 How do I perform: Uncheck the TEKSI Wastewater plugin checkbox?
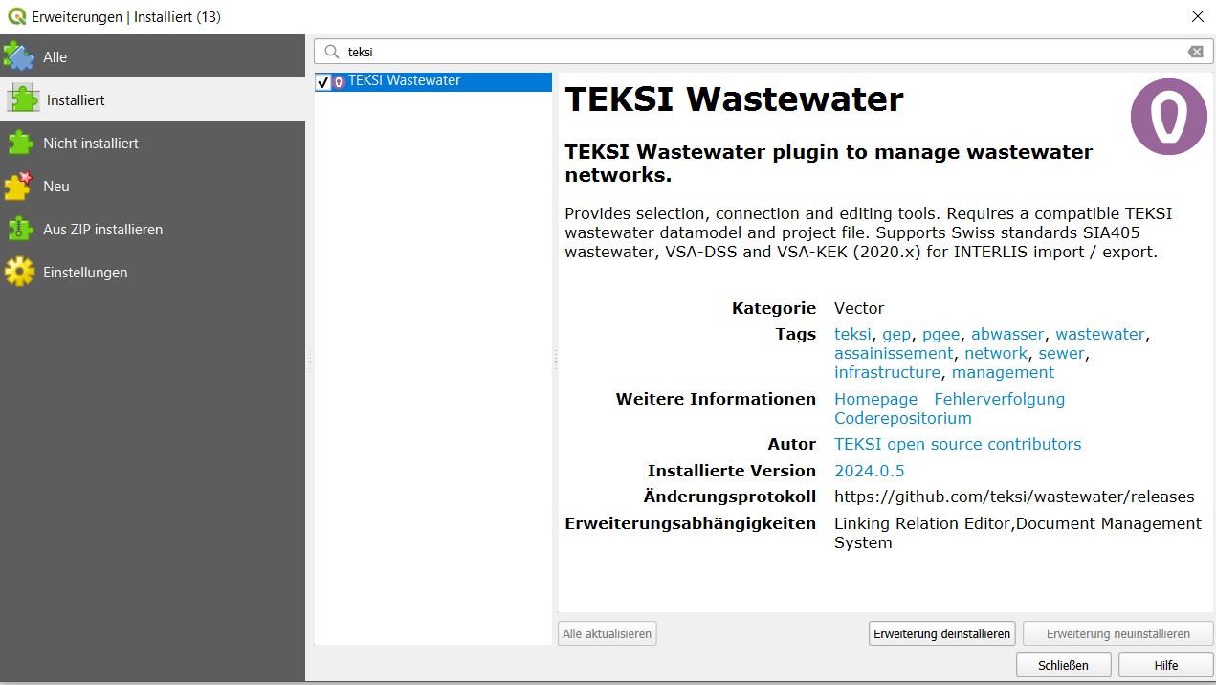point(323,82)
